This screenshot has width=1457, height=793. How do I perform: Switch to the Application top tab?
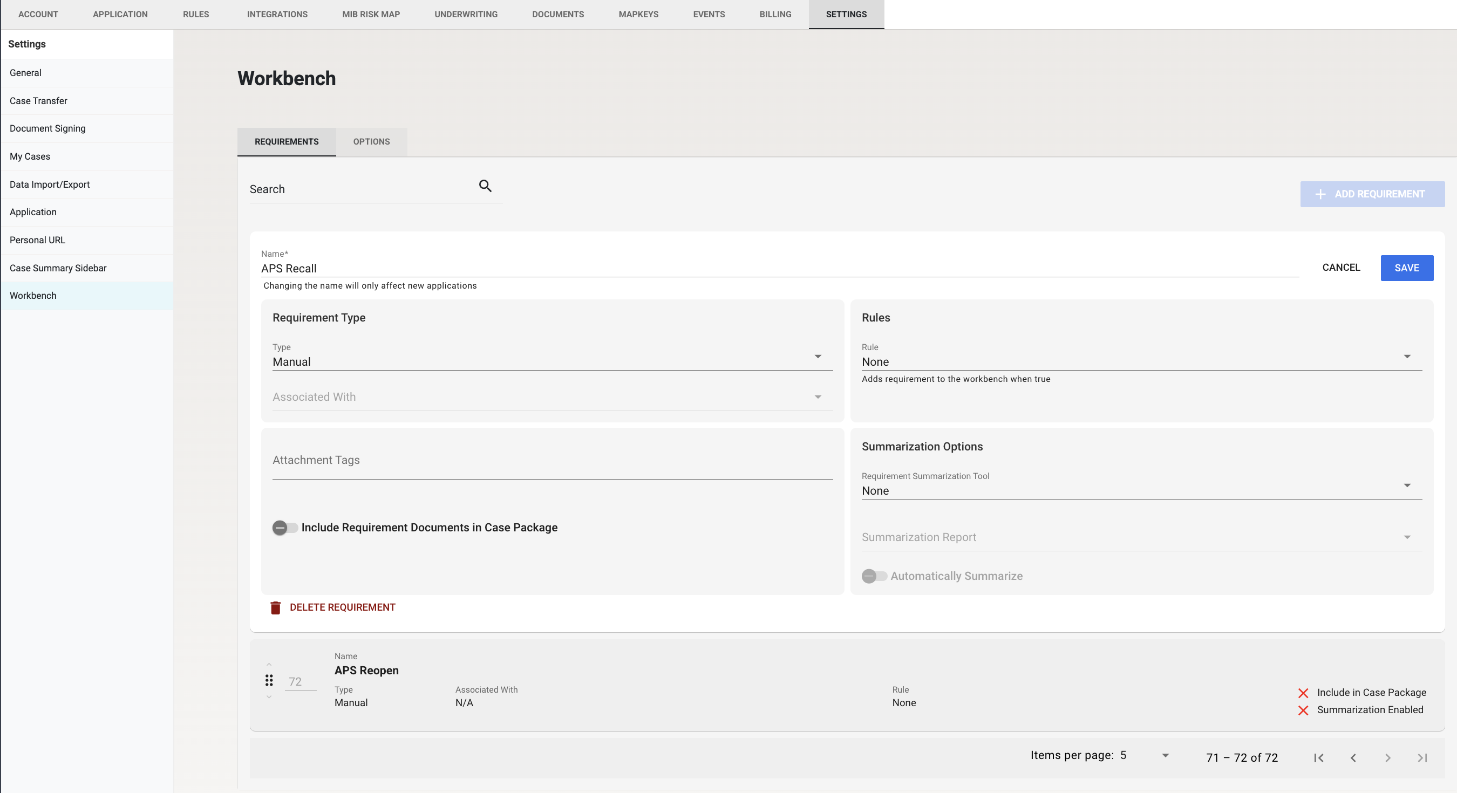point(120,14)
